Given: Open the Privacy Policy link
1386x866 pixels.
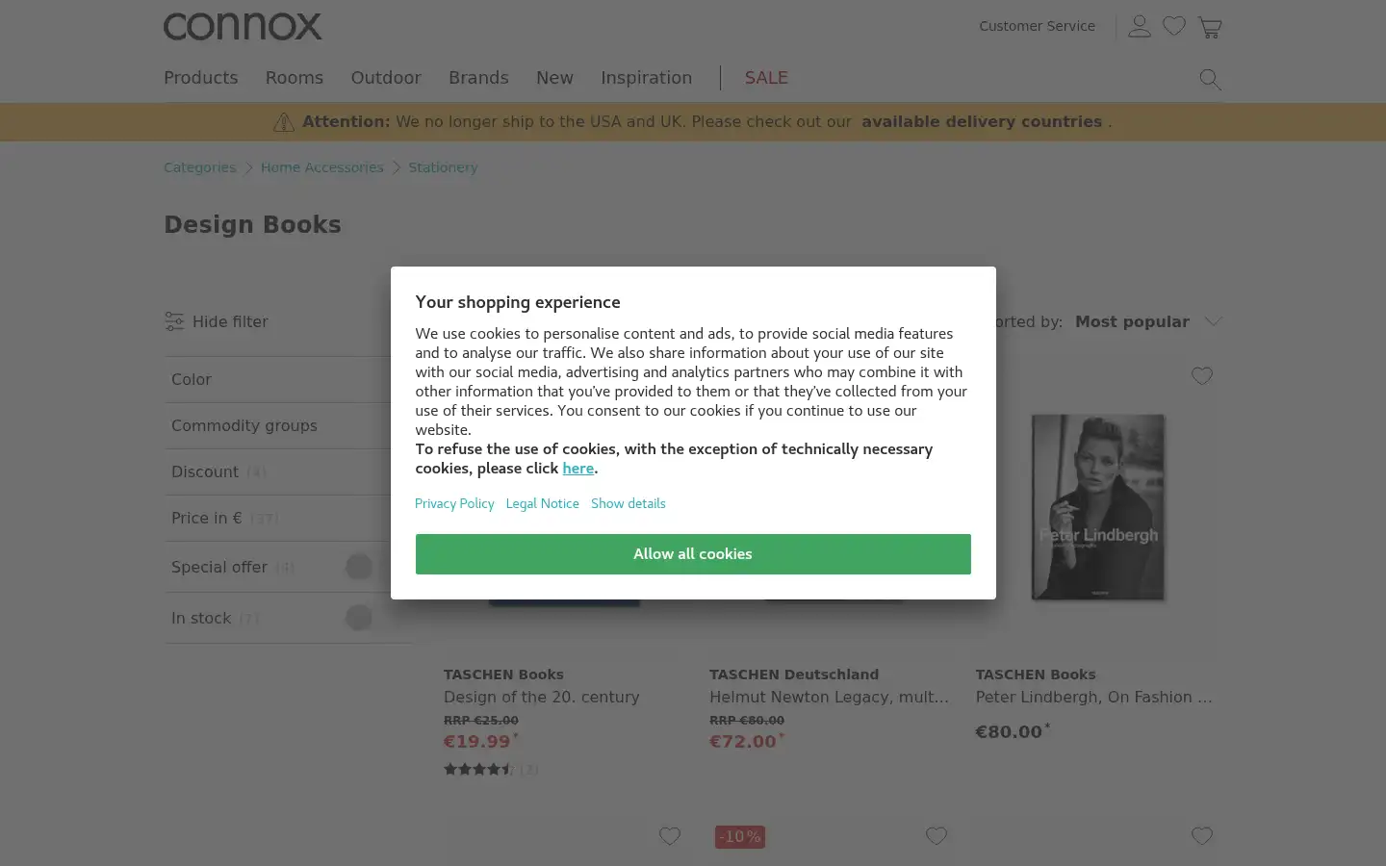Looking at the screenshot, I should click(x=454, y=503).
